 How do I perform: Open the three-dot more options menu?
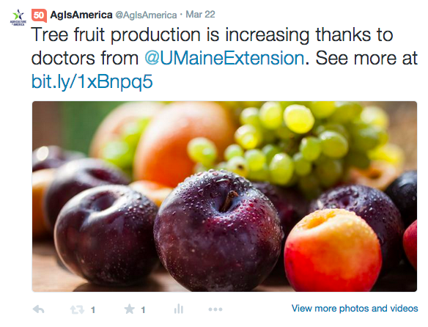[215, 309]
